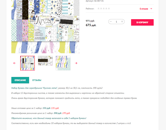
Task: Select the fourth rating star
Action: coord(106,9)
